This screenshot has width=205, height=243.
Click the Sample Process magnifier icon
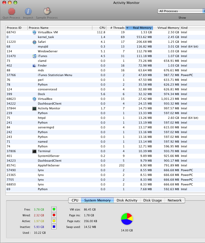47,11
